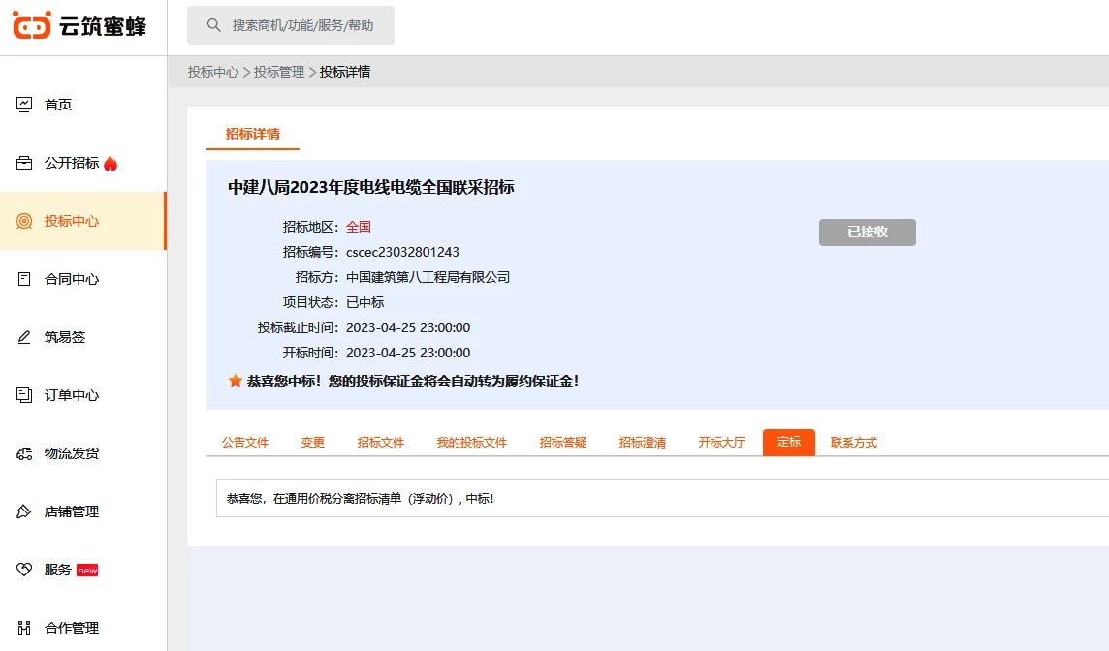Click the 订单中心 list icon
The height and width of the screenshot is (651, 1109).
(24, 395)
